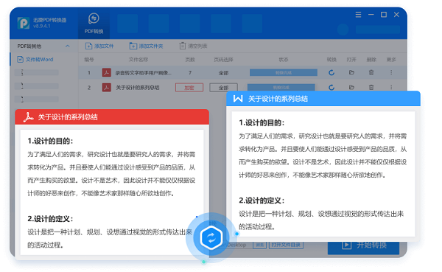The height and width of the screenshot is (272, 442).
Task: Click the 文件转Word document icon in sidebar
Action: [20, 59]
